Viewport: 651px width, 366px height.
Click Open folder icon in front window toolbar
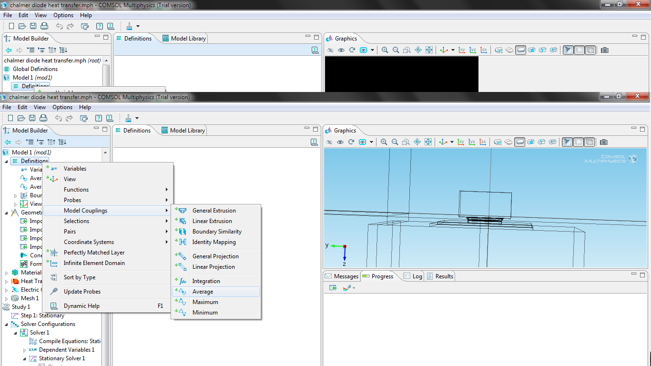21,118
